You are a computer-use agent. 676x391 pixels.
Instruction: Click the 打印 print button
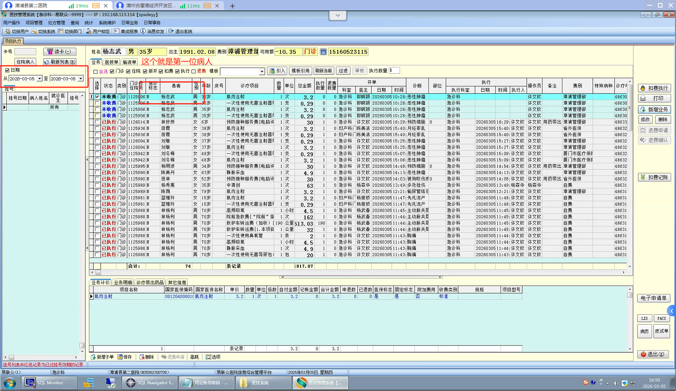coord(654,99)
